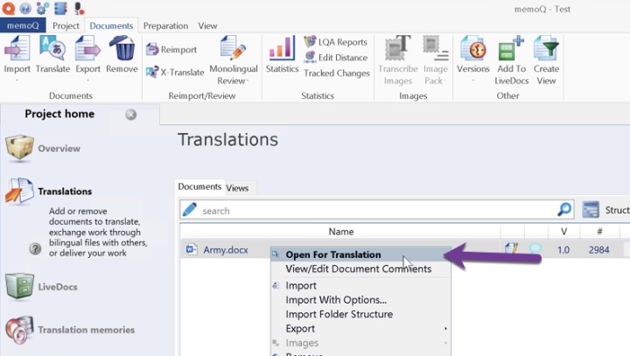Click the version value 1.0
Screen dimensions: 630x356
click(x=563, y=250)
